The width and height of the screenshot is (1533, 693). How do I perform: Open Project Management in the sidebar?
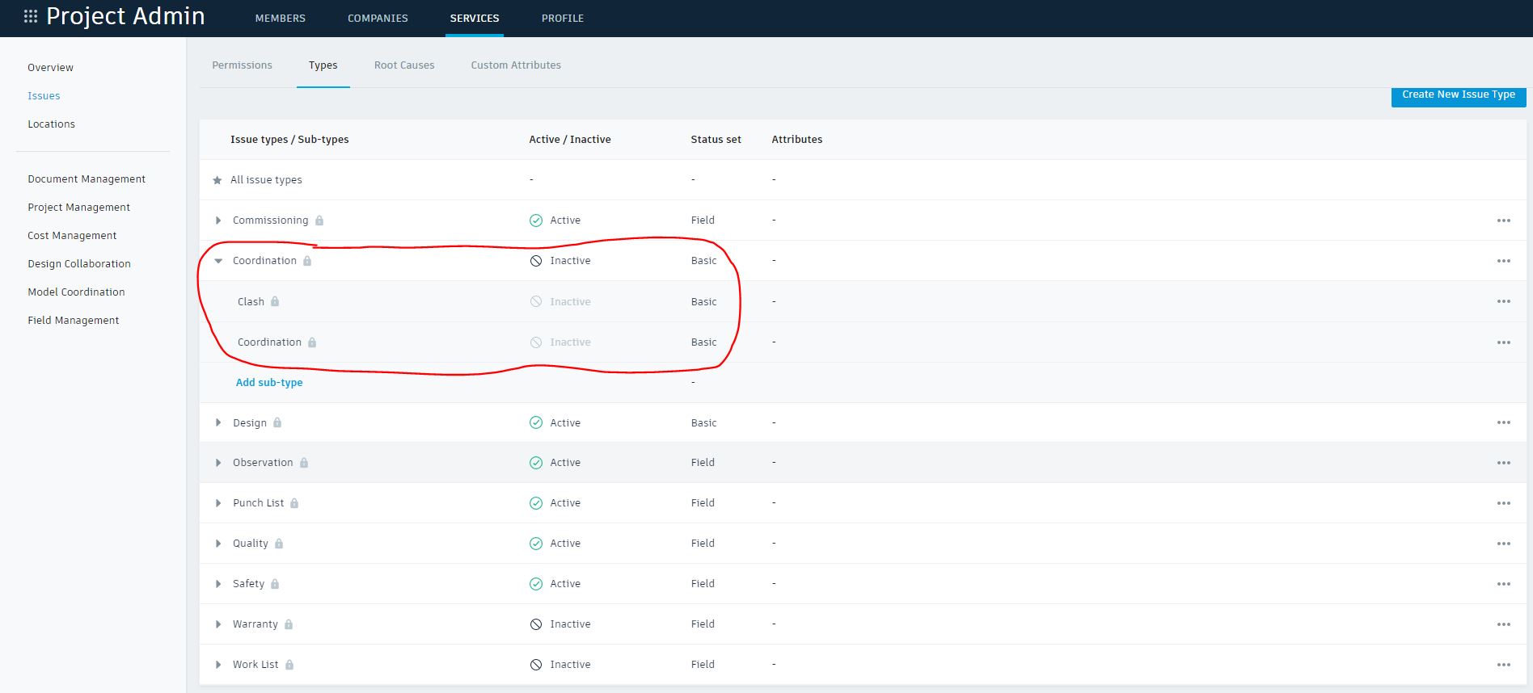click(78, 208)
